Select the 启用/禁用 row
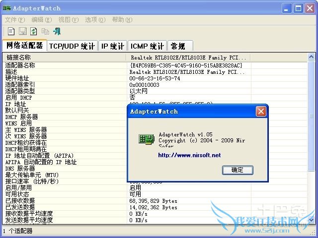 [155, 188]
